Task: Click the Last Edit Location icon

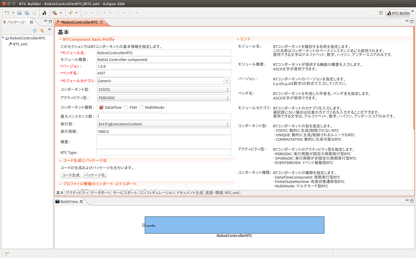Action: coord(111,13)
